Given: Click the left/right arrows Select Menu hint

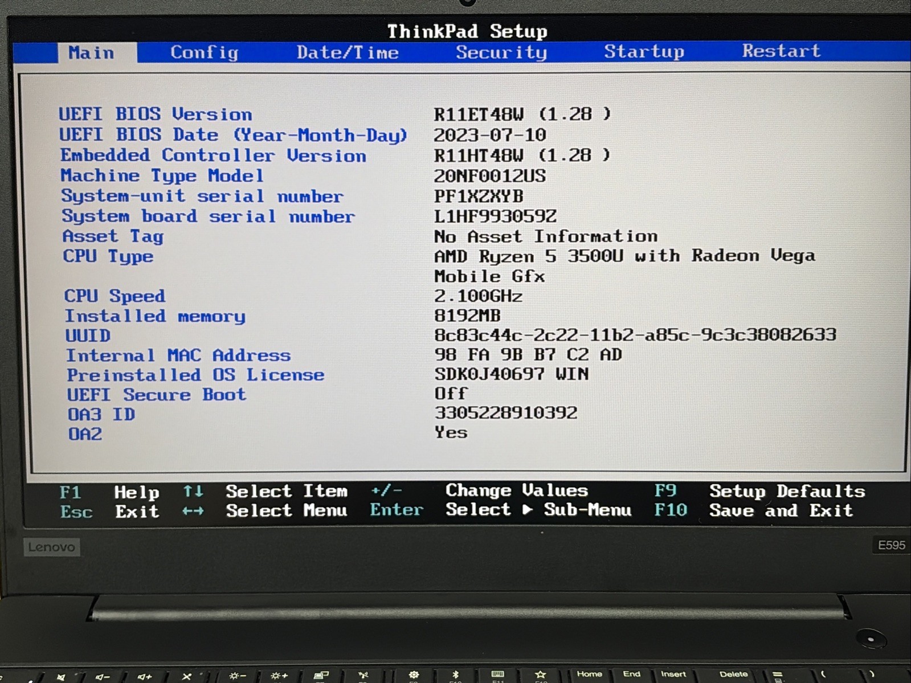Looking at the screenshot, I should point(265,510).
